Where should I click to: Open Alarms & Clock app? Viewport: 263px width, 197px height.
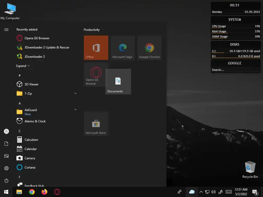(x=47, y=121)
